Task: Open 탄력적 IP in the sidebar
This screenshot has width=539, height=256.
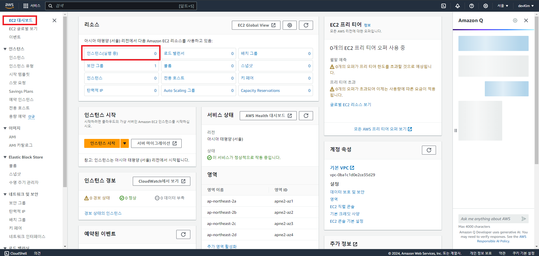Action: 17,211
